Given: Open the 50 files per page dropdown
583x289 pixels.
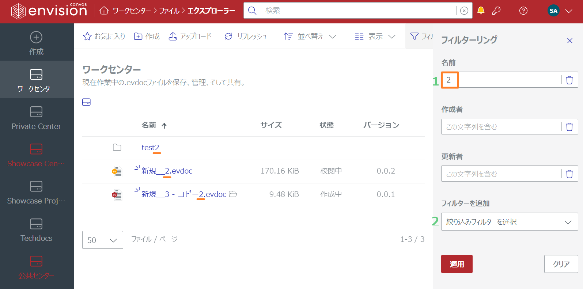Looking at the screenshot, I should pos(103,240).
